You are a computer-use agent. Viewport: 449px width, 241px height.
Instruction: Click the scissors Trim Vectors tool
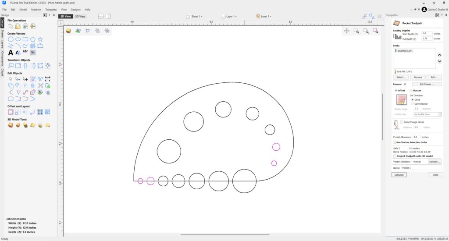click(x=40, y=85)
